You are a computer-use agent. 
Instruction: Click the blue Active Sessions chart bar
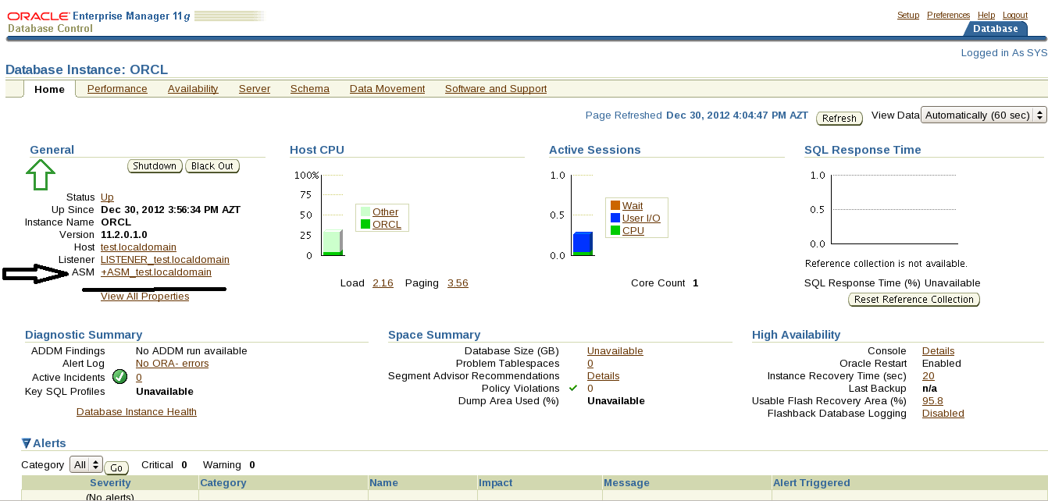point(582,242)
